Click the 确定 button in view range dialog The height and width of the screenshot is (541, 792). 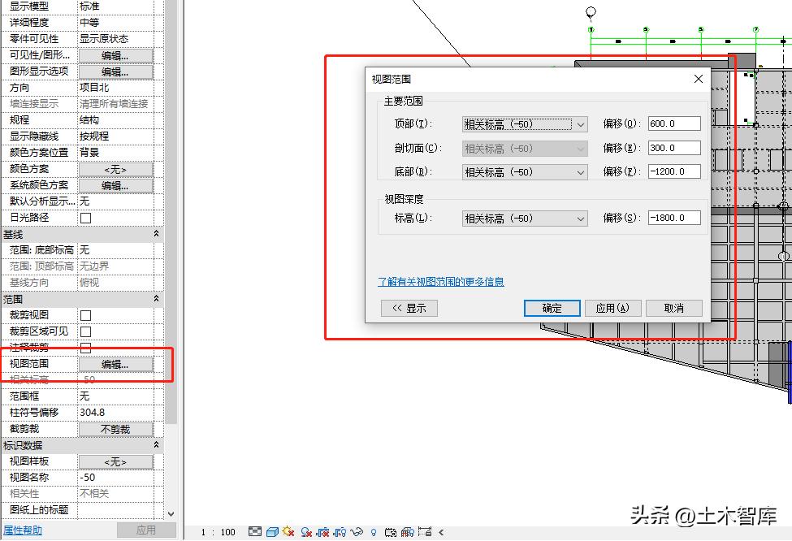(x=551, y=308)
